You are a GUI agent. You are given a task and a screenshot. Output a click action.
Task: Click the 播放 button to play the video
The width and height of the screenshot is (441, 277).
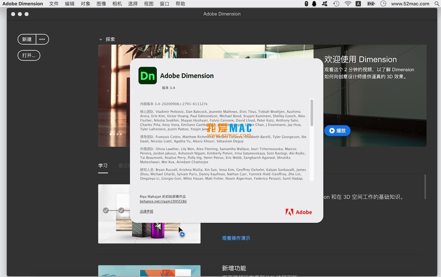(x=337, y=131)
